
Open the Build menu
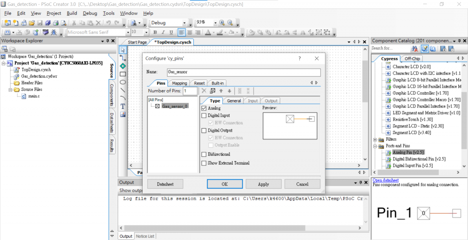pos(72,13)
